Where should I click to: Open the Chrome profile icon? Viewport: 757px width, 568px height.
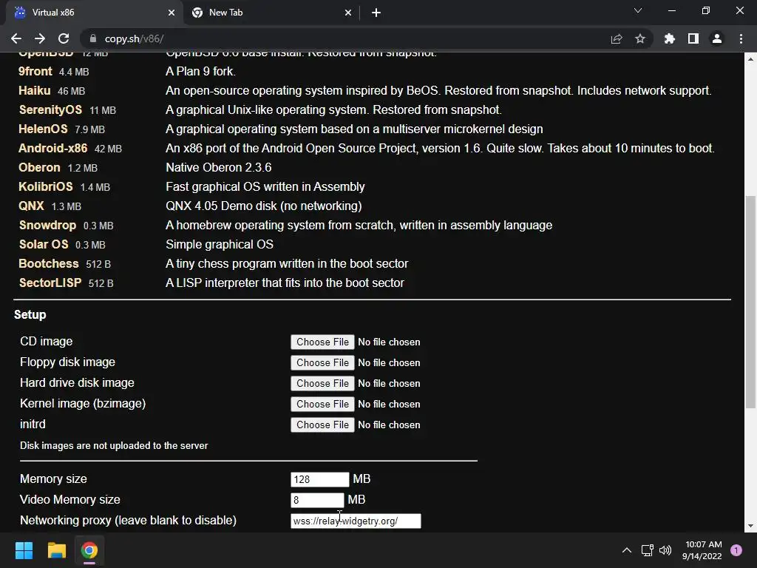tap(717, 38)
